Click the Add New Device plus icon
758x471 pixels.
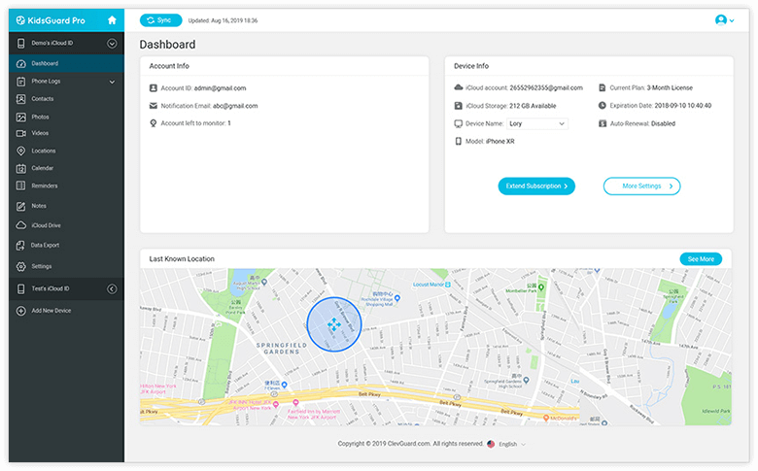click(x=20, y=311)
